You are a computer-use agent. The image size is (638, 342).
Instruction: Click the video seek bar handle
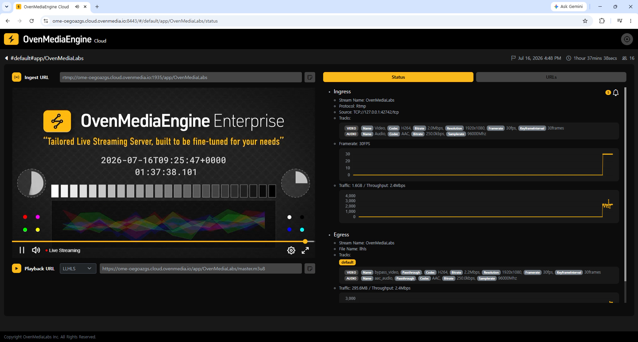(x=305, y=241)
